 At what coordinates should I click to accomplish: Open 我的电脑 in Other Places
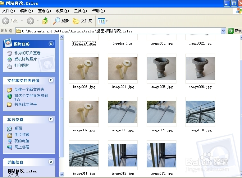coord(22,141)
